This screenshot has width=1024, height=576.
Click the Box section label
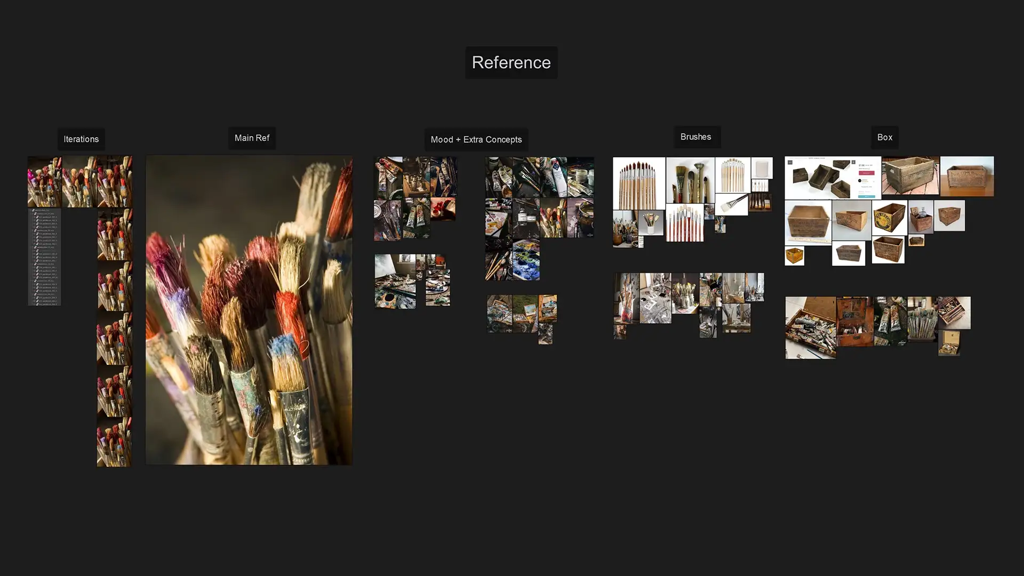click(884, 138)
